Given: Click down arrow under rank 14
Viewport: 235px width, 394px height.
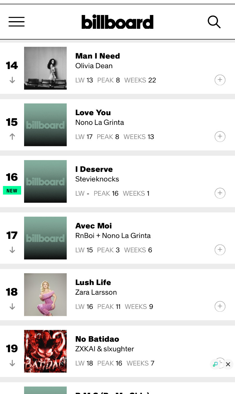Looking at the screenshot, I should (12, 80).
